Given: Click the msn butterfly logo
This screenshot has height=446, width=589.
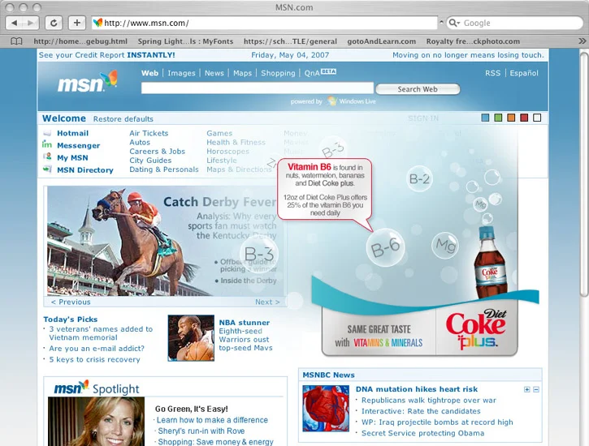Looking at the screenshot, I should [88, 81].
